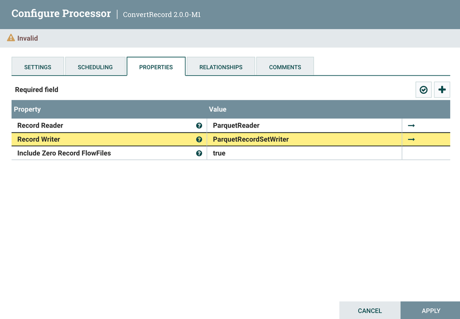Click the verify properties checkmark icon
This screenshot has height=319, width=460.
tap(423, 90)
